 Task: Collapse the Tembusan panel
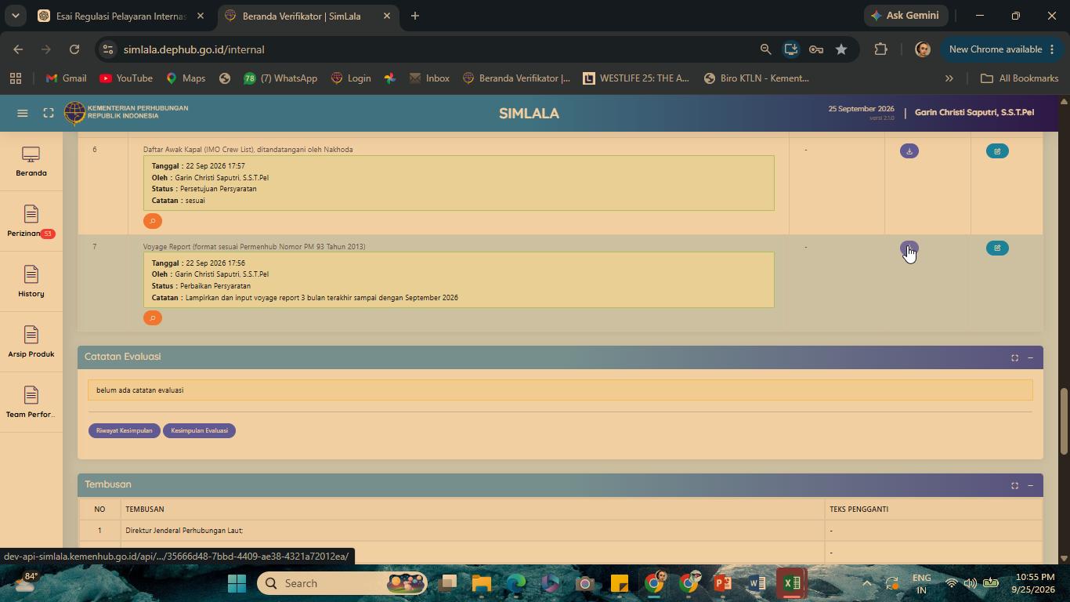pos(1030,485)
